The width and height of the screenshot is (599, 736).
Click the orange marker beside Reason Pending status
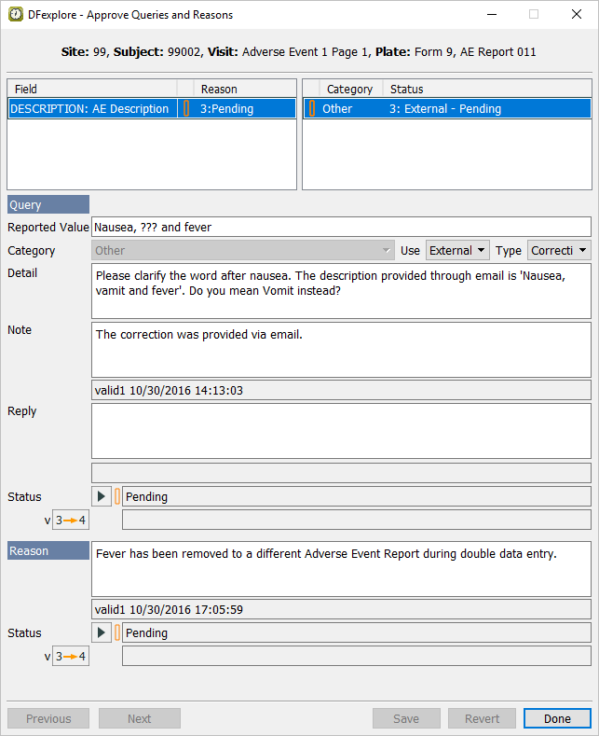[117, 632]
